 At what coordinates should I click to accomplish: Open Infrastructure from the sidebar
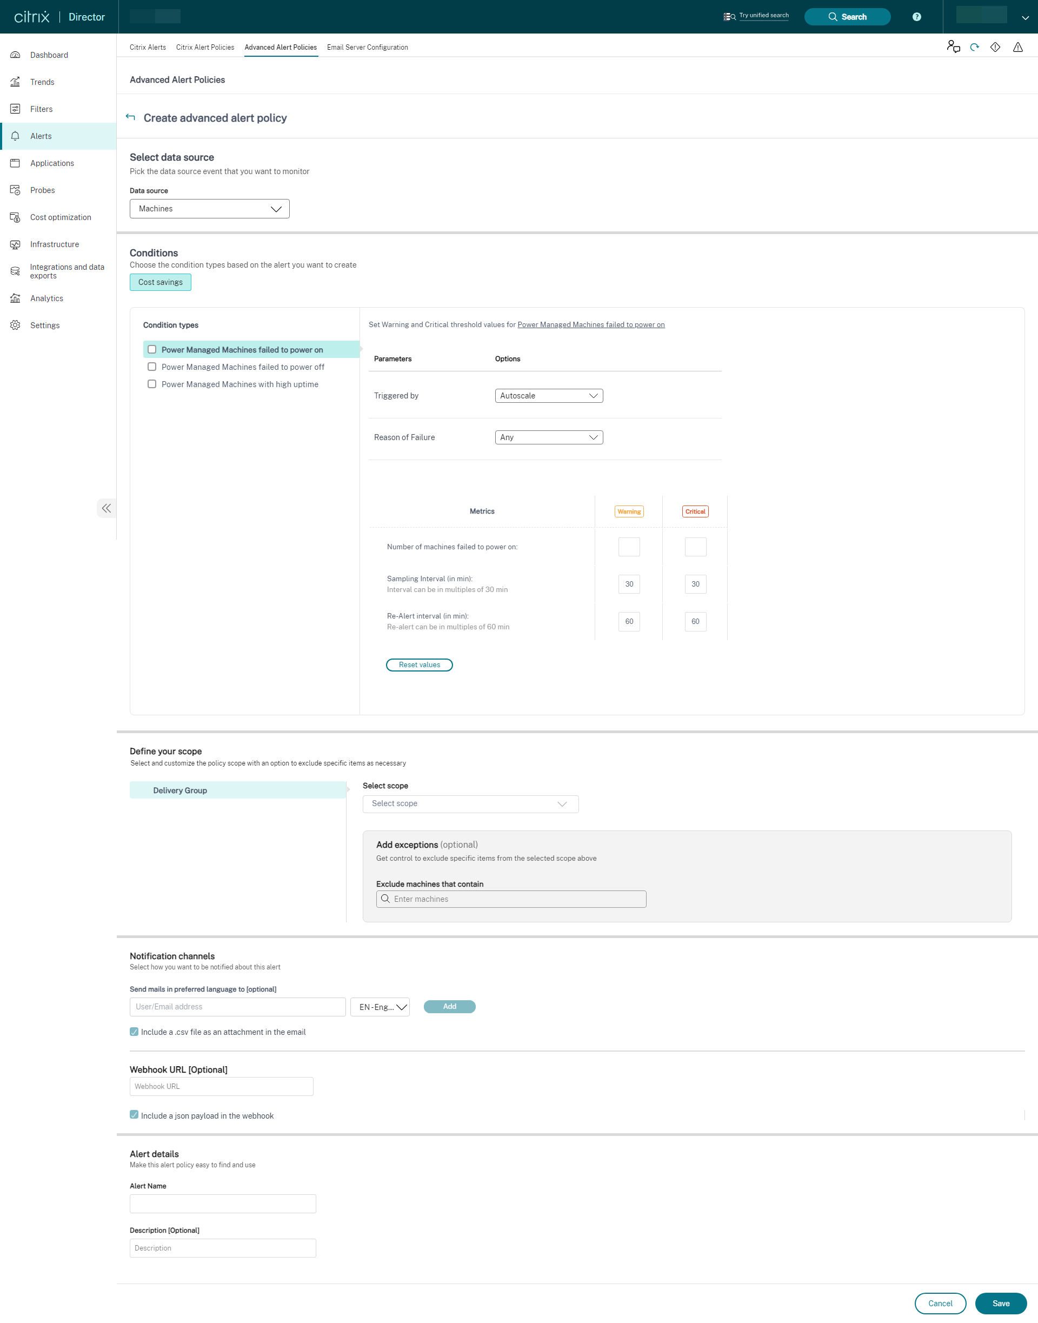point(54,244)
